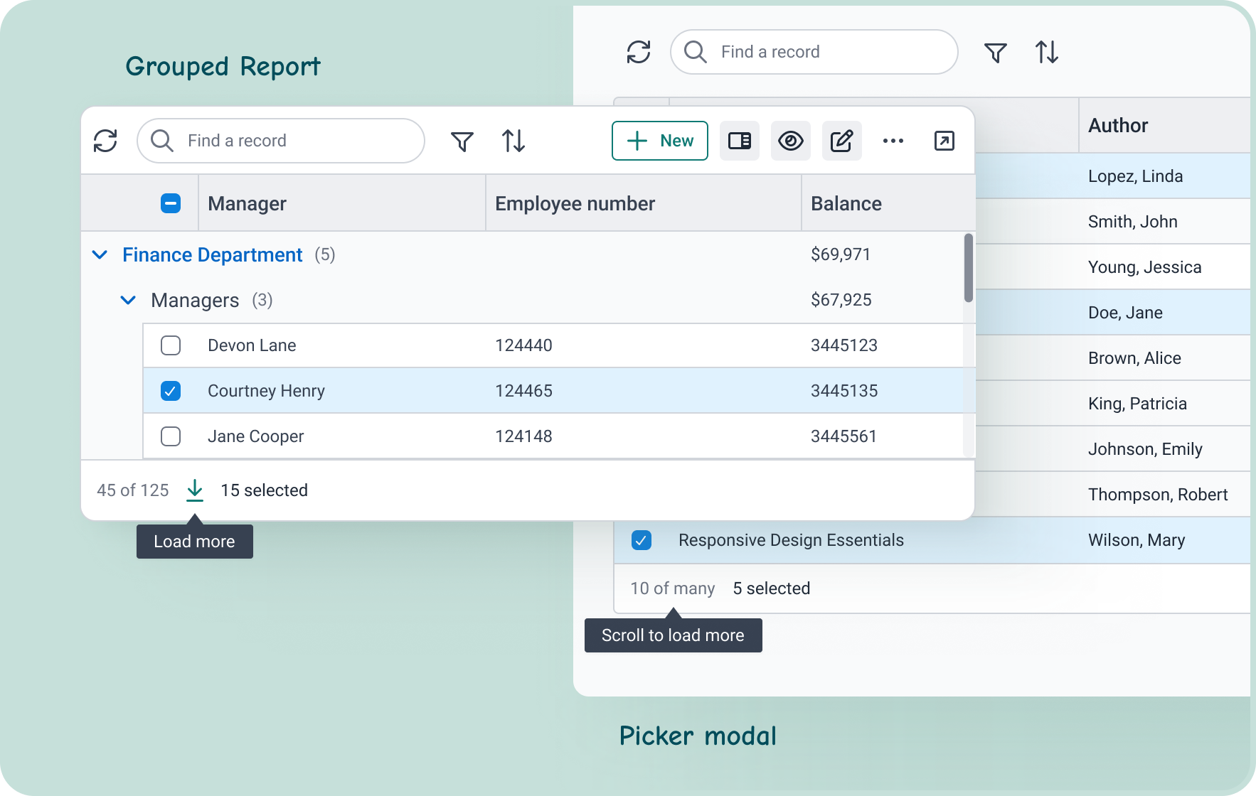Load more records with the download arrow
Viewport: 1256px width, 796px height.
coord(194,490)
